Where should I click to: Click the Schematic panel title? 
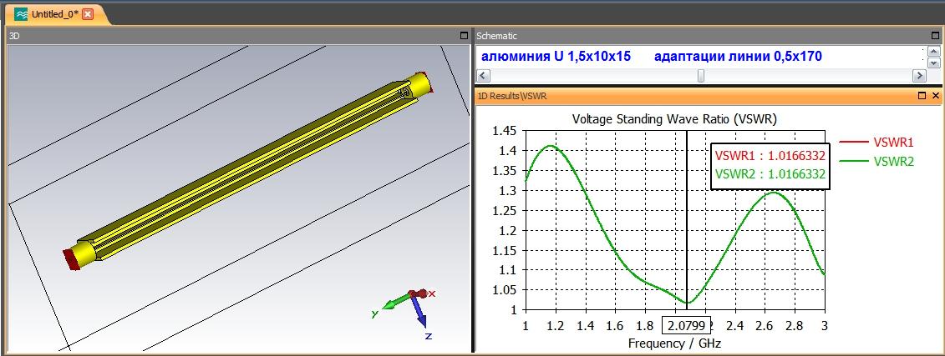pyautogui.click(x=496, y=36)
